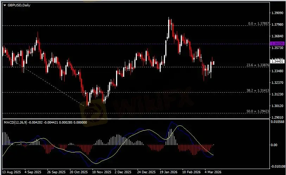
Task: Click the 0.010568 MACD scale value
Action: click(278, 122)
